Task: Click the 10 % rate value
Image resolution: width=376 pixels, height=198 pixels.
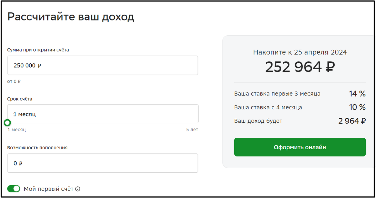Action: click(357, 107)
